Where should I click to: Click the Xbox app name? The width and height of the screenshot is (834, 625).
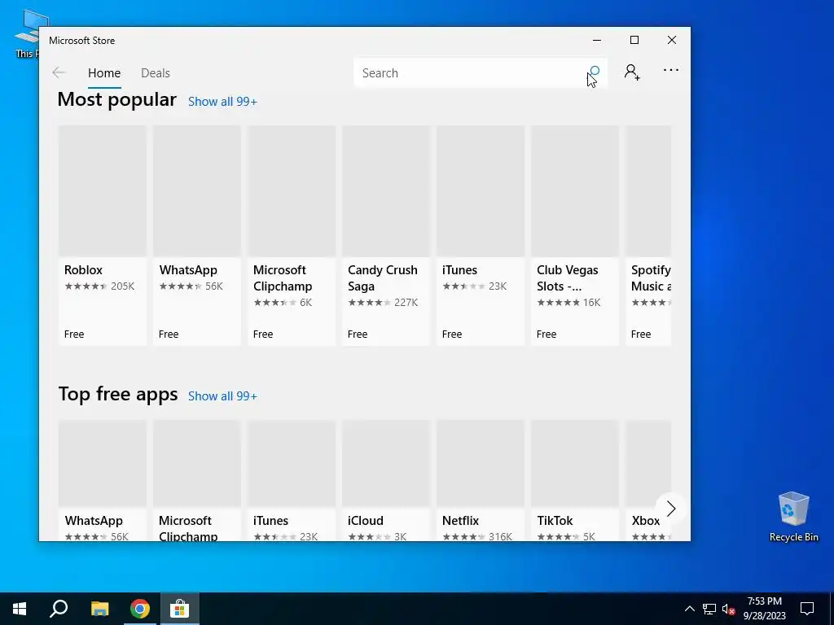click(x=646, y=521)
